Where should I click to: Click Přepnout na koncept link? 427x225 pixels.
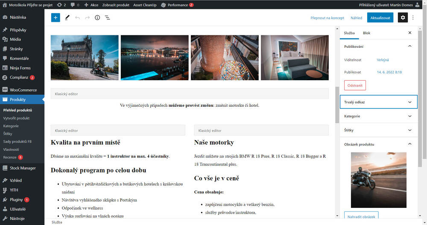(328, 18)
